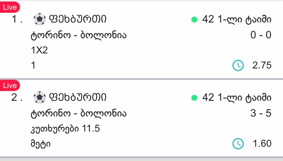Open ტორინო - ბოლონია match in first bet
283x161 pixels.
tap(78, 35)
